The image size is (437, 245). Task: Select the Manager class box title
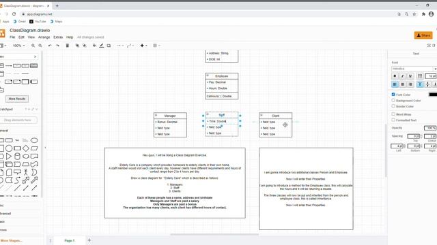pos(170,116)
